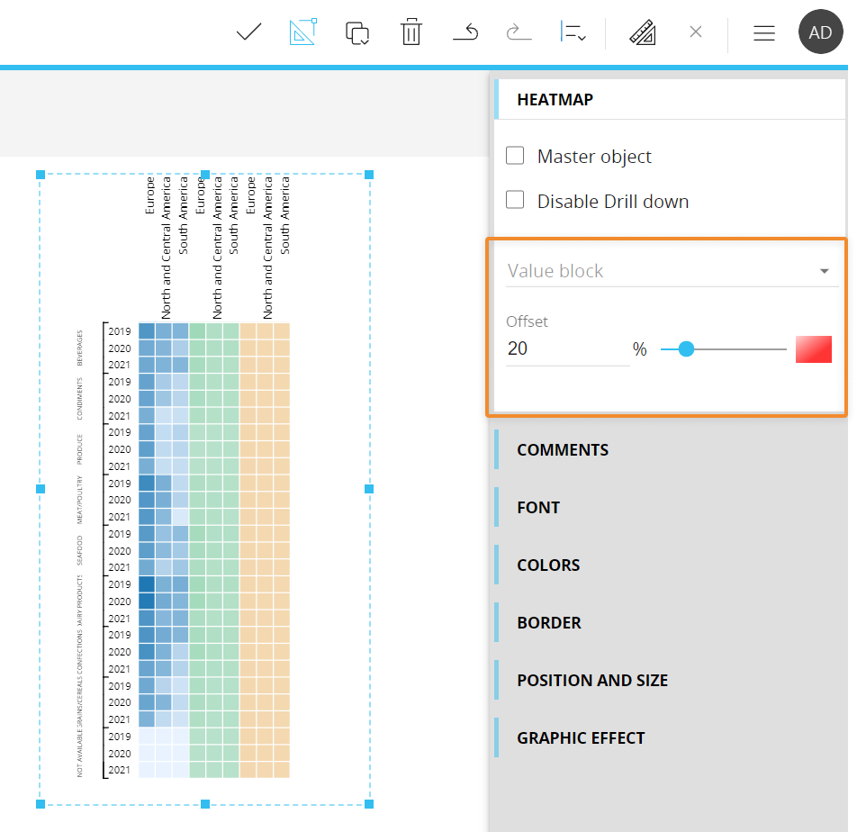Screen dimensions: 857x832
Task: Click the Offset percentage input field
Action: (567, 348)
